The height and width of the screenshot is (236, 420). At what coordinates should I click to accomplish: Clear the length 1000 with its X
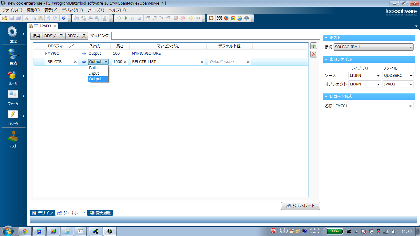coord(125,62)
